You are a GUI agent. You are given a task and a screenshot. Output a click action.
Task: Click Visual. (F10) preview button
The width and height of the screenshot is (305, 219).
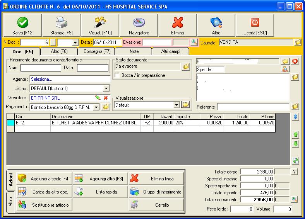point(100,25)
